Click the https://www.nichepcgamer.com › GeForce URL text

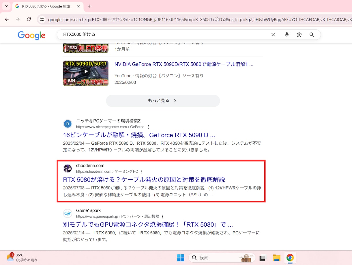(110, 127)
